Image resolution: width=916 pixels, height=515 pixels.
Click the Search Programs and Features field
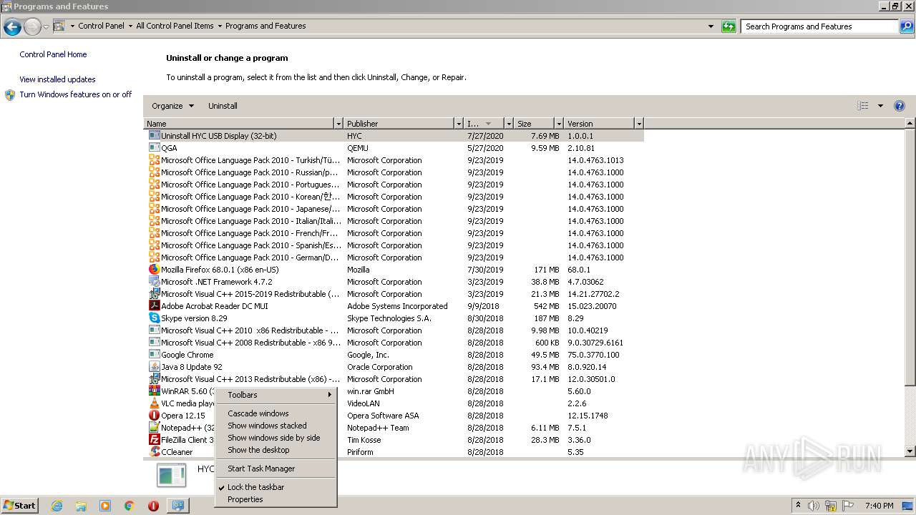pos(819,26)
